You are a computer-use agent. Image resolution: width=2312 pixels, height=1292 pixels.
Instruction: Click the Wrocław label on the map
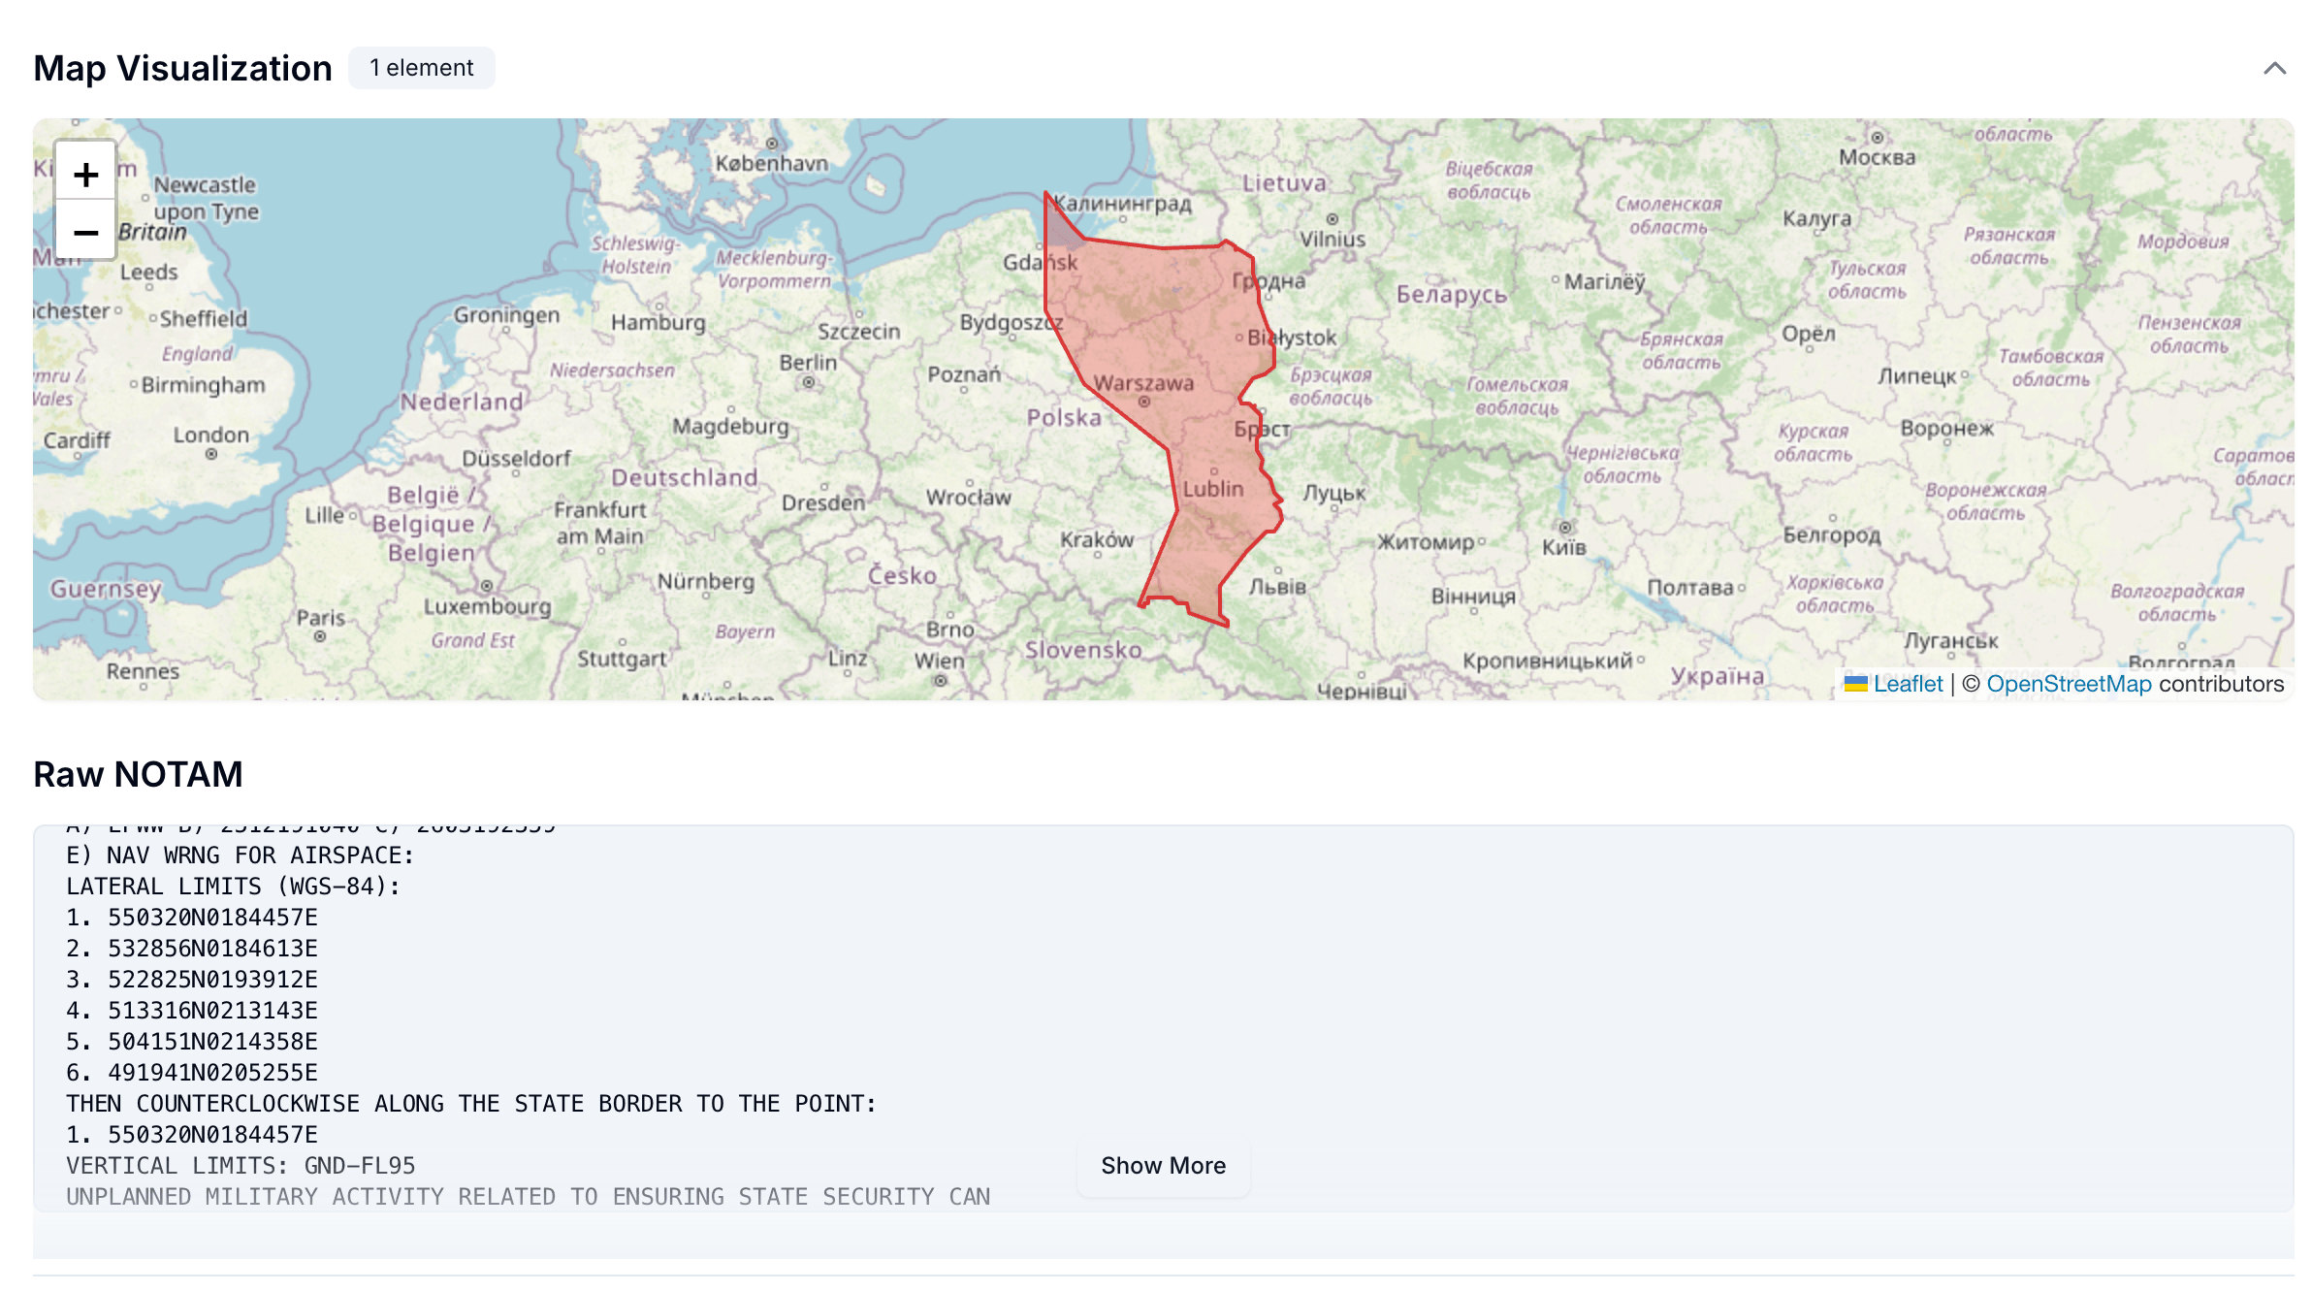[x=968, y=498]
